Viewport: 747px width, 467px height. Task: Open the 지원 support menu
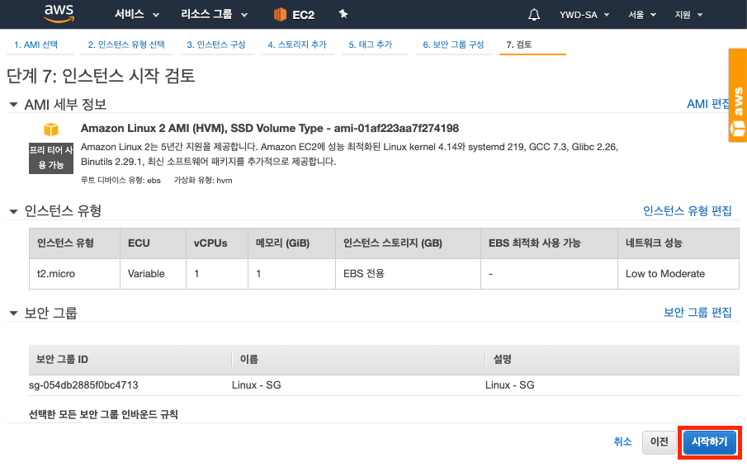(688, 15)
